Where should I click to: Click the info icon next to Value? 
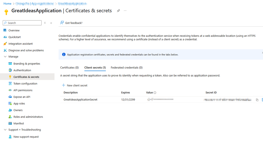point(155,93)
